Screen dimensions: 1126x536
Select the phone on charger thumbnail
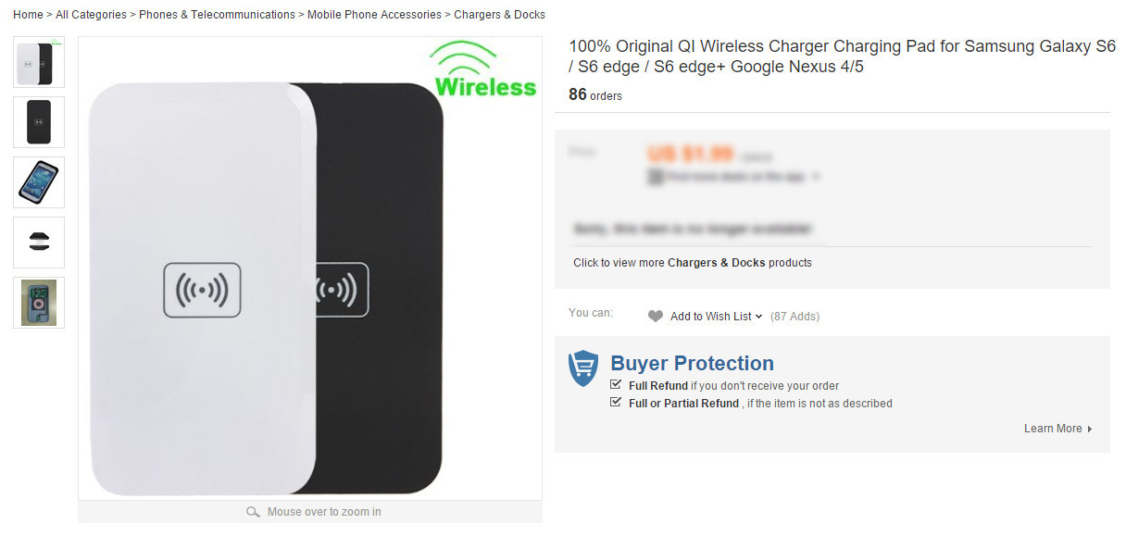39,182
